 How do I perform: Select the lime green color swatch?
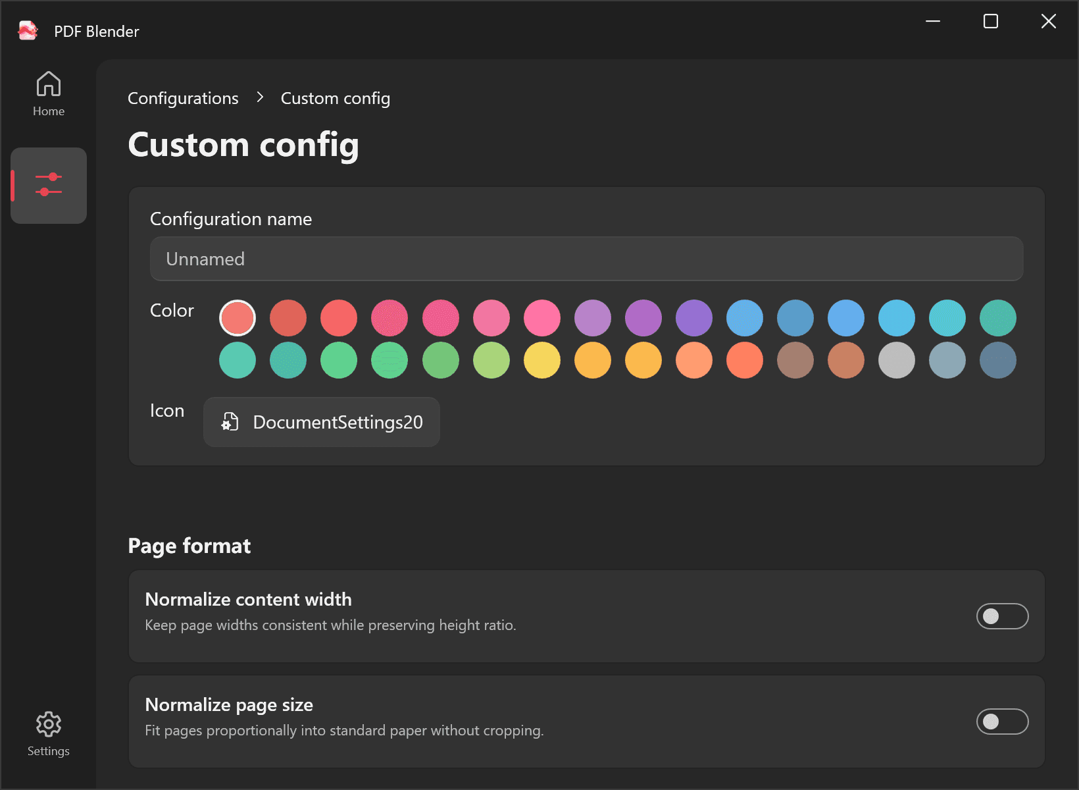click(x=491, y=360)
